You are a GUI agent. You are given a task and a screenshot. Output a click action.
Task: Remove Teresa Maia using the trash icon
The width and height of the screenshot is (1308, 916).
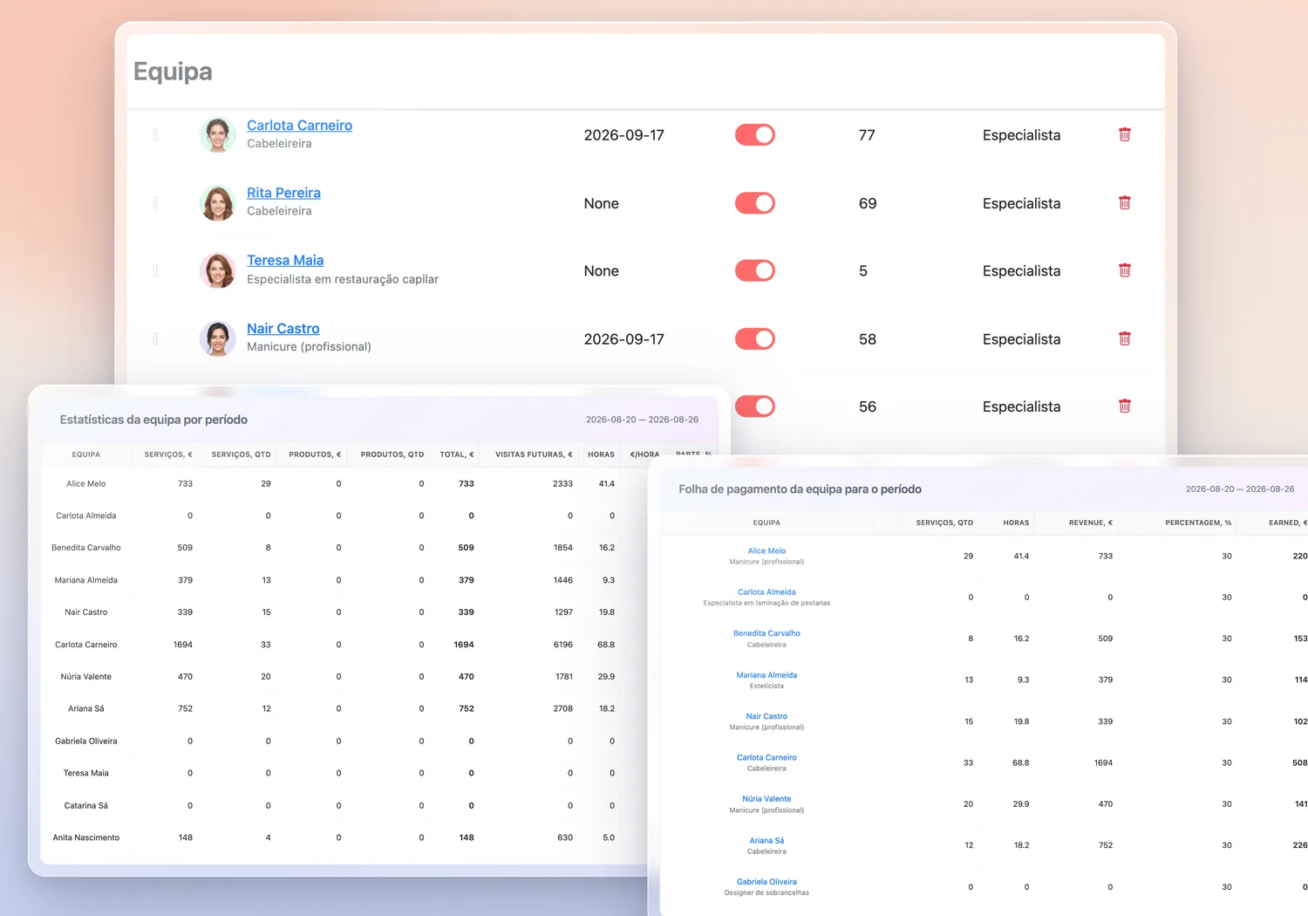[x=1125, y=270]
